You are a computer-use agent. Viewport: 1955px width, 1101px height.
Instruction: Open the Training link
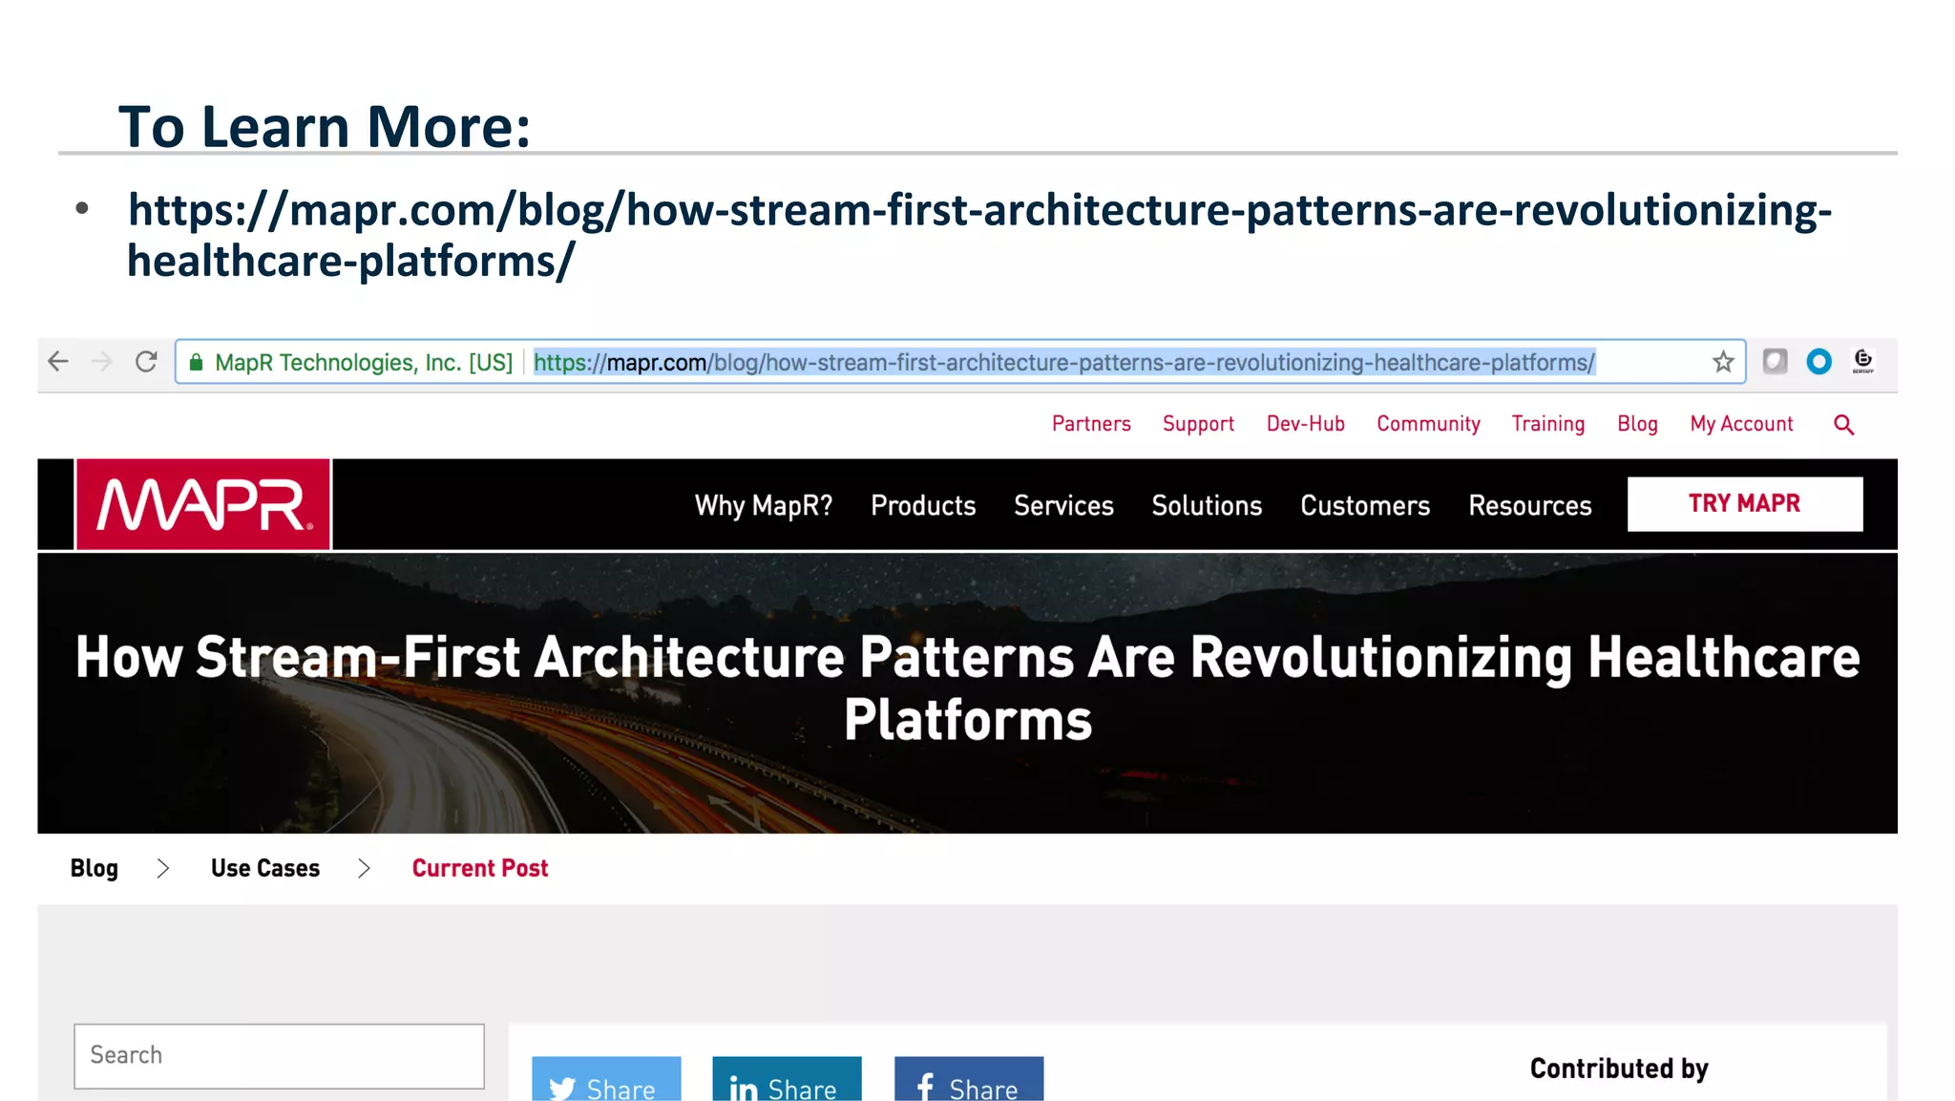click(1547, 424)
